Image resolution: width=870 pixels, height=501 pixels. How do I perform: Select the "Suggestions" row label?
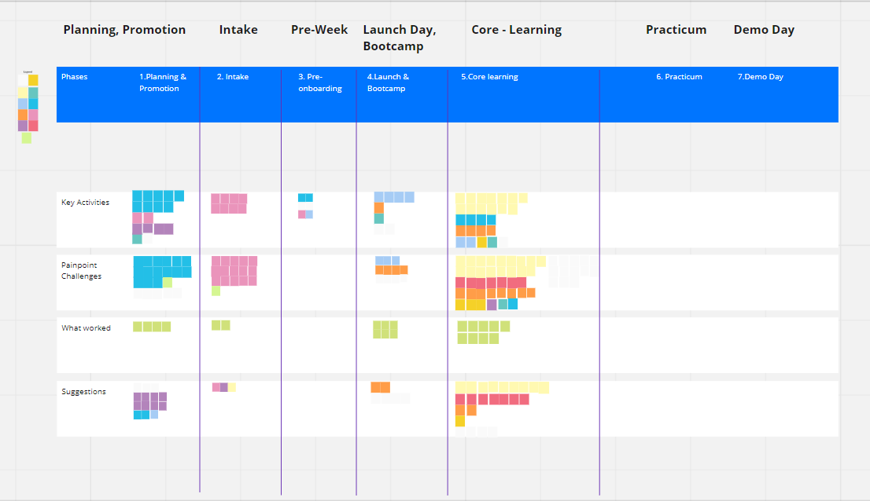[x=83, y=392]
